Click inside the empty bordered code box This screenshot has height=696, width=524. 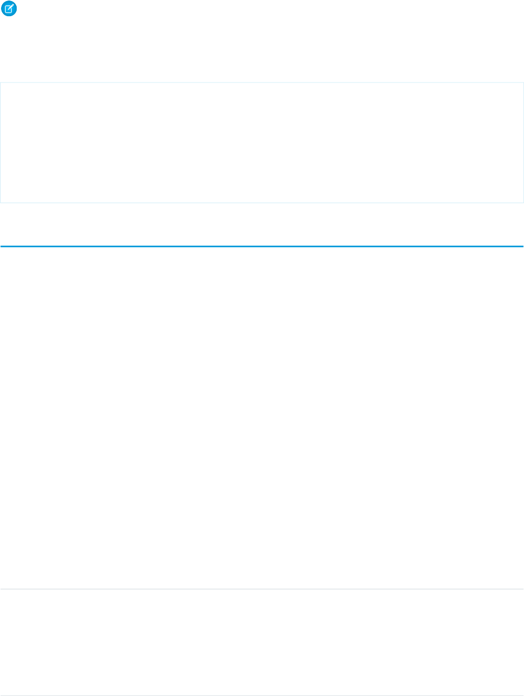point(262,143)
